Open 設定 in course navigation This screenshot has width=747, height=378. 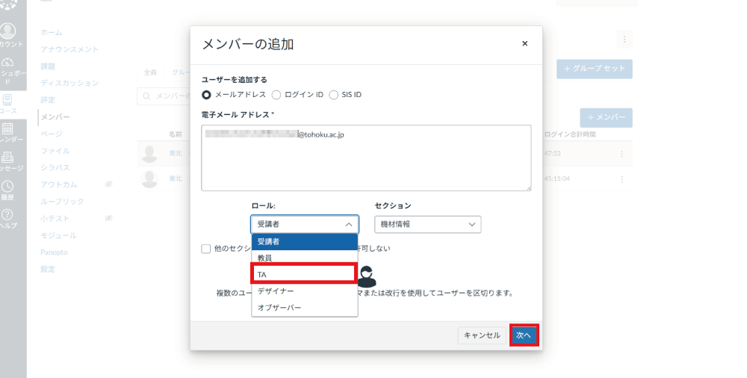(48, 270)
